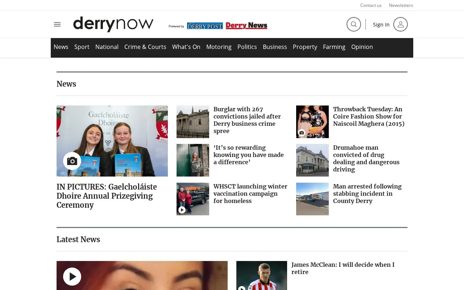Read the Drumahoe man convicted headline
Viewport: 464px width, 290px height.
(x=366, y=158)
